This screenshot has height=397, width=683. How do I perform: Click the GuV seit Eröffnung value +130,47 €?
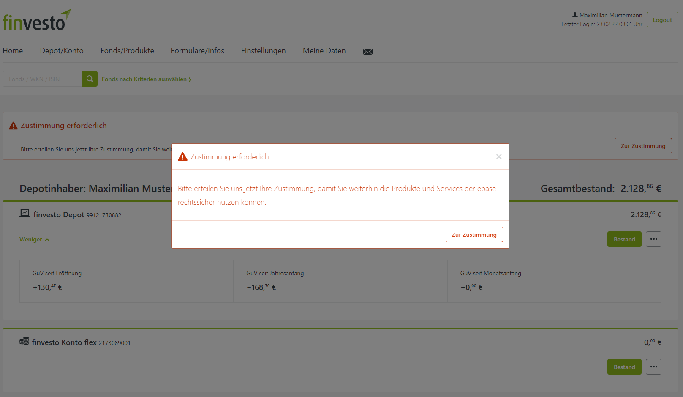pos(48,287)
